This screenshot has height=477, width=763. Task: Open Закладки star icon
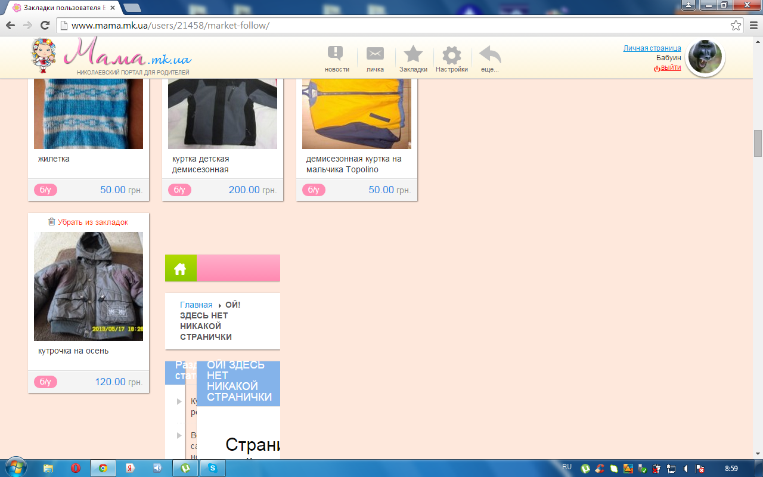(413, 55)
